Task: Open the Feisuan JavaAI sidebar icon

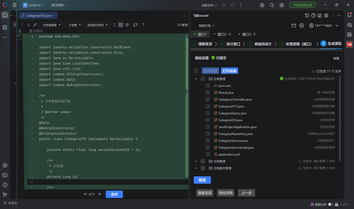Action: coord(349,44)
